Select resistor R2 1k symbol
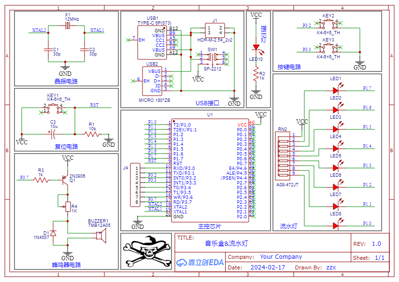The width and height of the screenshot is (399, 282). click(x=256, y=74)
